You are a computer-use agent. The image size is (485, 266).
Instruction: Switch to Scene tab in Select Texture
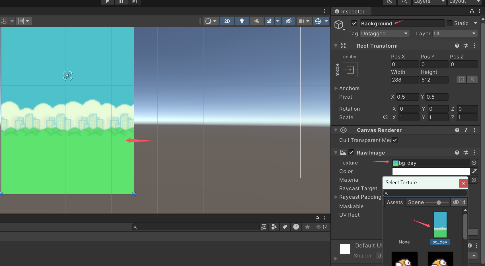pyautogui.click(x=416, y=202)
